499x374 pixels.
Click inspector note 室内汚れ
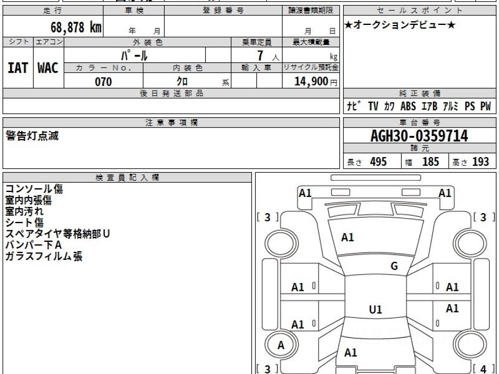24,212
